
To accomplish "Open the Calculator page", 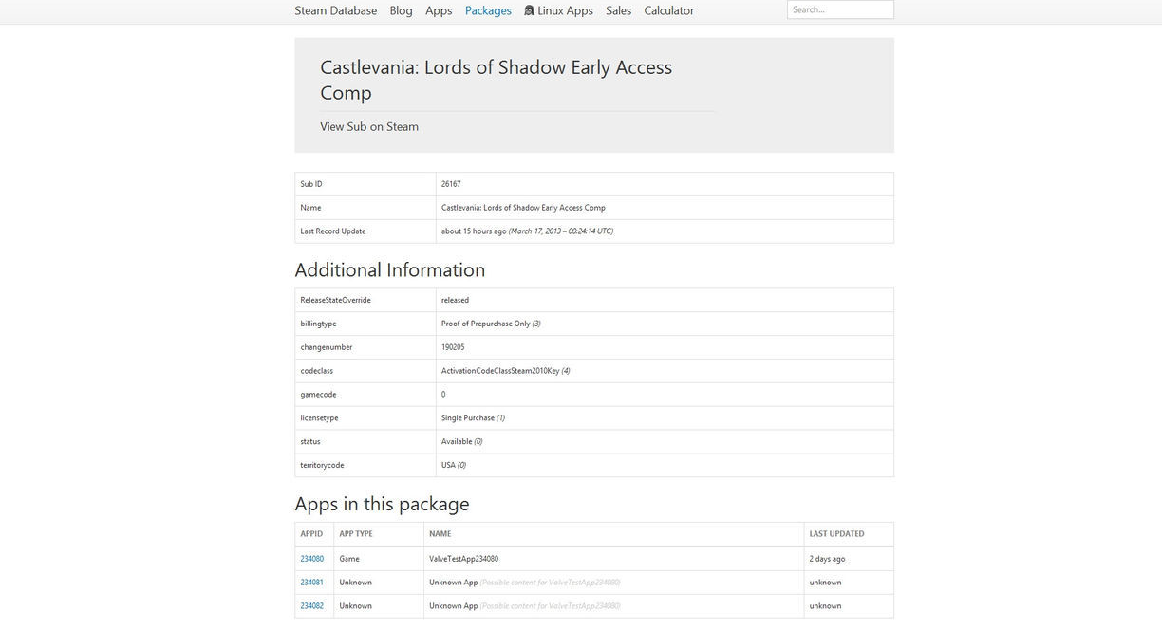I will pyautogui.click(x=668, y=10).
